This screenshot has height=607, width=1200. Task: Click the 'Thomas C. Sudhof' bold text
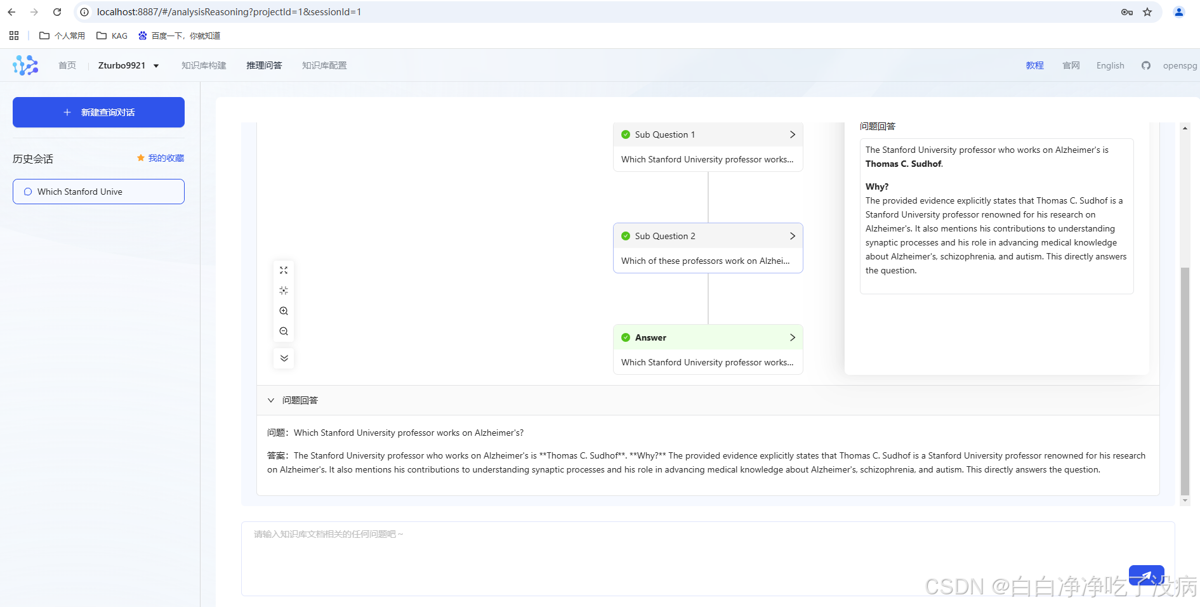(904, 164)
